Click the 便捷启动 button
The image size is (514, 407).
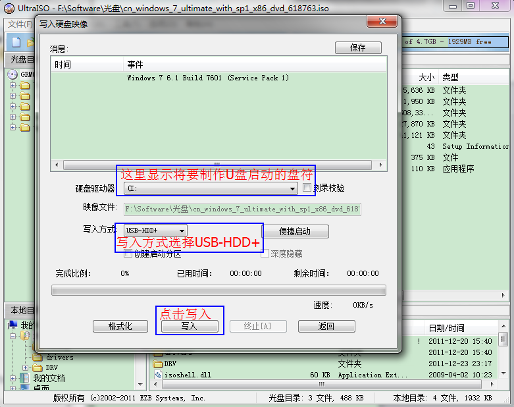click(x=296, y=231)
